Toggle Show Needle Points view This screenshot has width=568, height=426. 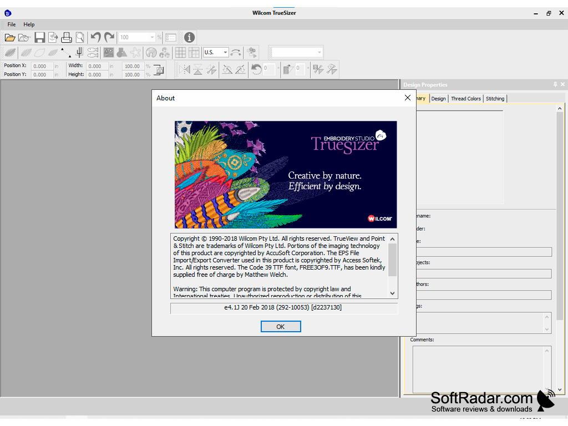[53, 53]
